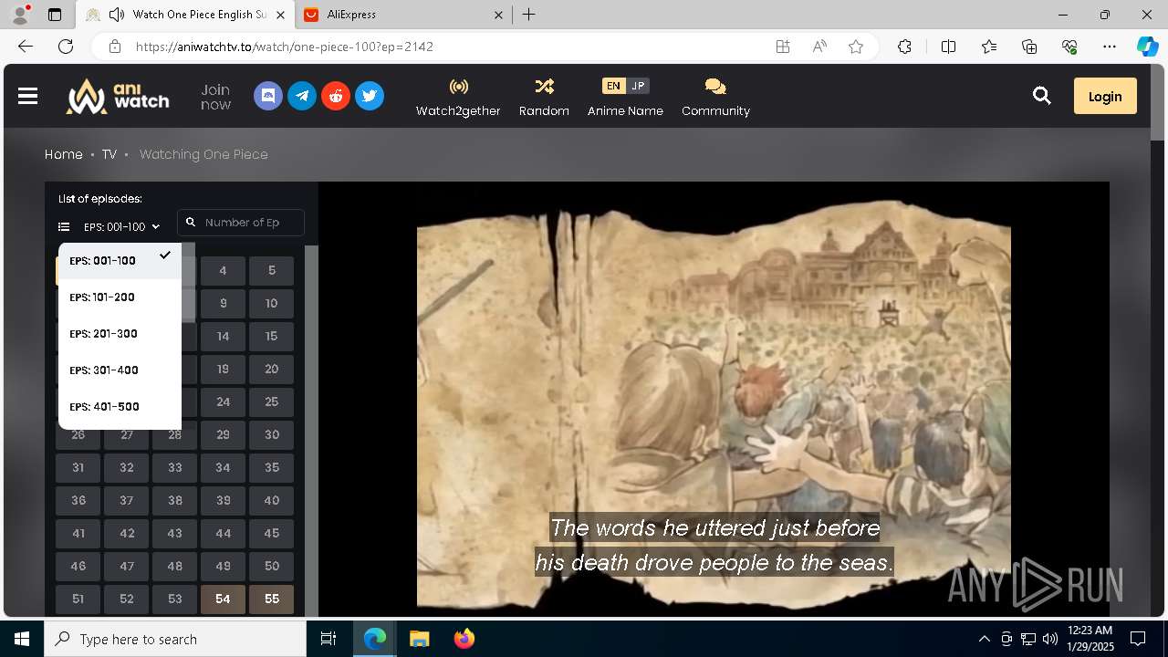Click the episode list scrollbar
The height and width of the screenshot is (657, 1168).
[311, 431]
